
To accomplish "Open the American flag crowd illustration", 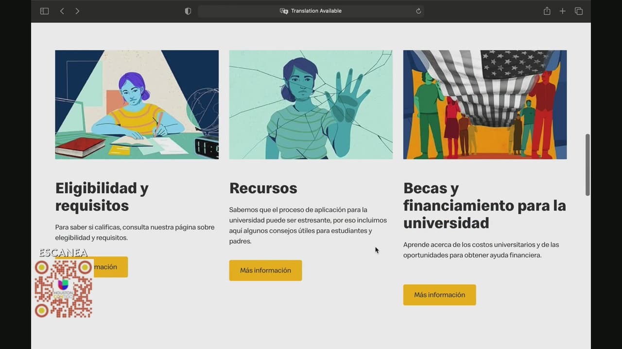I will (484, 104).
